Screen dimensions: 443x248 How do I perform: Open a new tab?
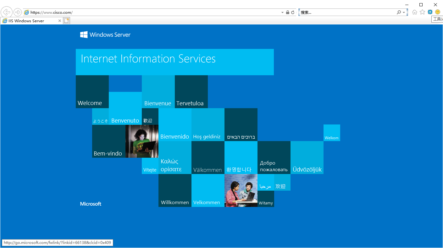click(66, 21)
